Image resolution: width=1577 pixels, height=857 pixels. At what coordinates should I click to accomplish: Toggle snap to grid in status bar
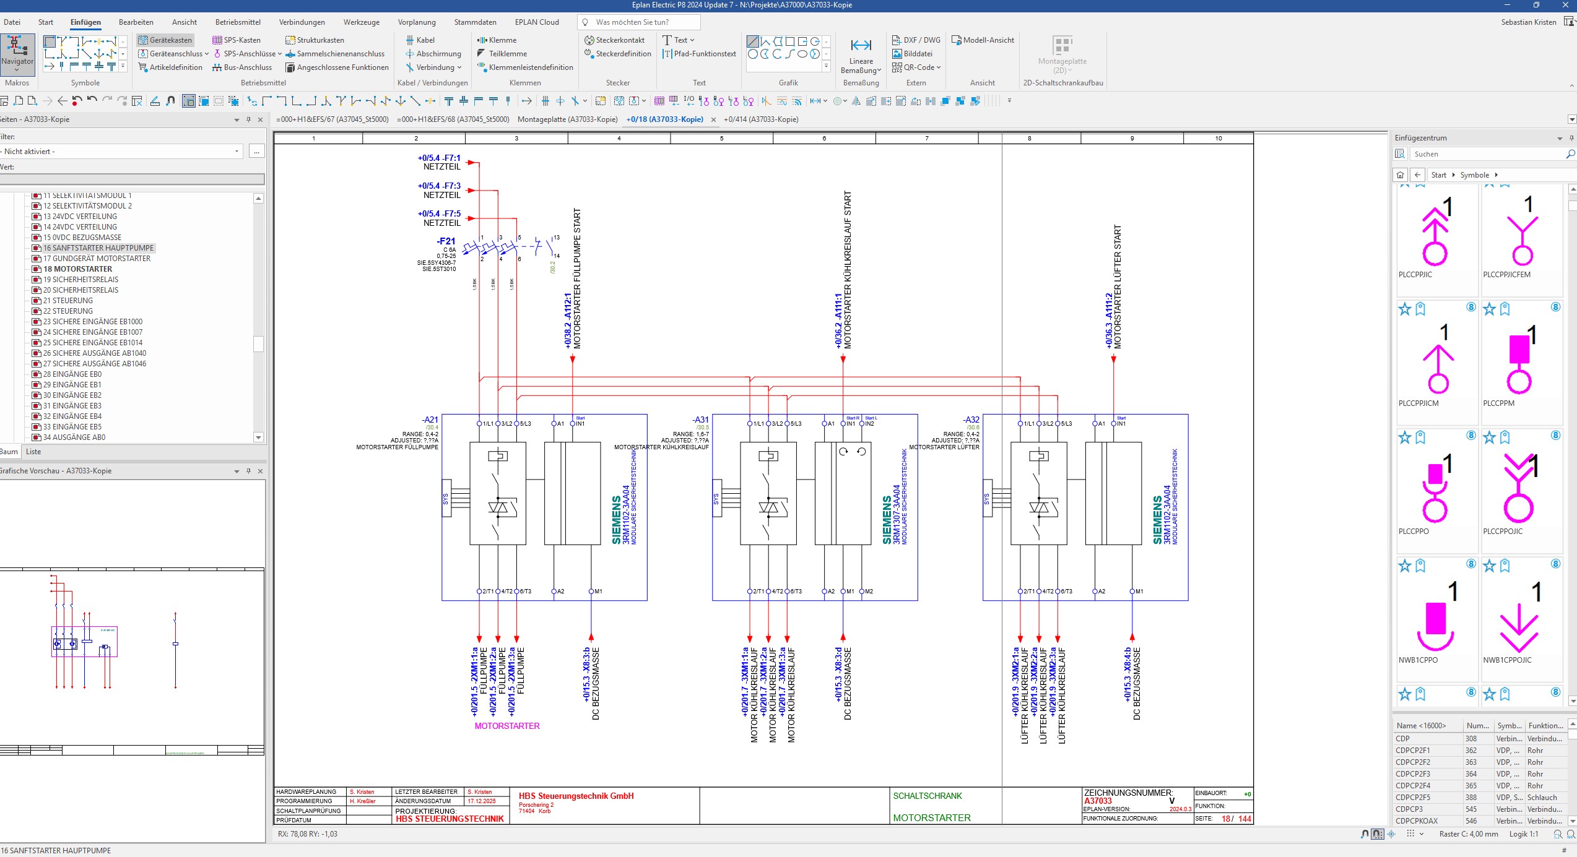coord(1378,834)
